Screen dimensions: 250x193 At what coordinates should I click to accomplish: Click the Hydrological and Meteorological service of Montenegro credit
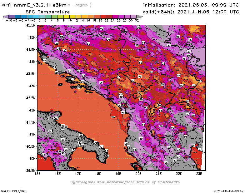click(125, 182)
